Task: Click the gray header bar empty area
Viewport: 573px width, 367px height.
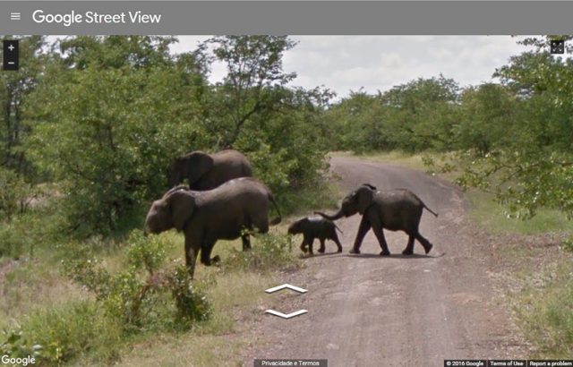Action: click(365, 18)
